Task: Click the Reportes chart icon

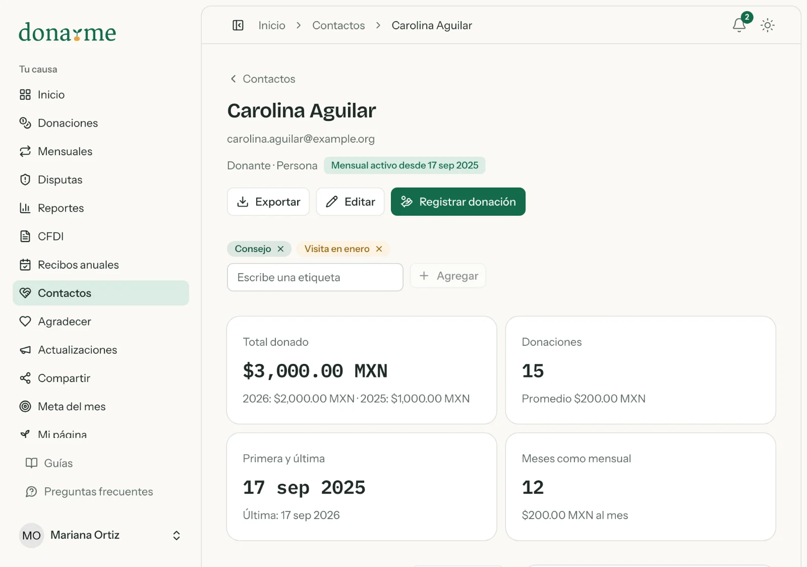Action: (25, 208)
